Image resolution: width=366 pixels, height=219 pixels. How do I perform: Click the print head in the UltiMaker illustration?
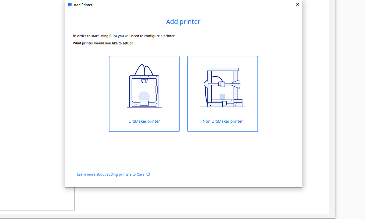(144, 81)
